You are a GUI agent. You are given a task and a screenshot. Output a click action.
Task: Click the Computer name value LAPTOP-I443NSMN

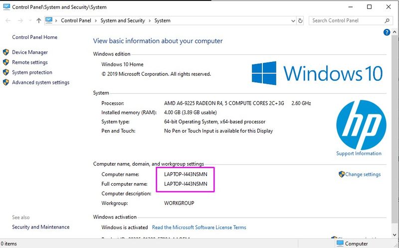[x=186, y=175]
